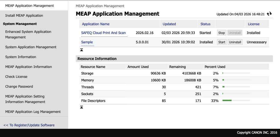Click the File Descriptors resource name
The image size is (280, 137).
93,101
